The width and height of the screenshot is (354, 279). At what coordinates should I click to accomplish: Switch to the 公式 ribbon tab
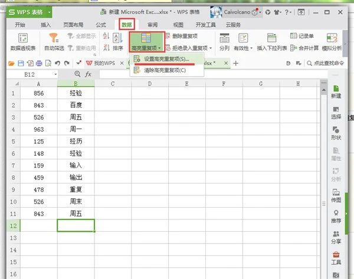pyautogui.click(x=101, y=25)
